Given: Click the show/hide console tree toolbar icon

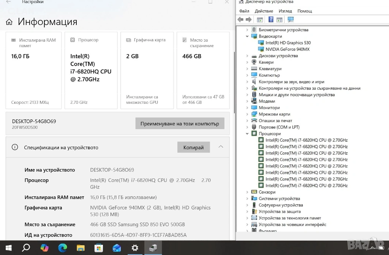Looking at the screenshot, I should click(x=260, y=20).
